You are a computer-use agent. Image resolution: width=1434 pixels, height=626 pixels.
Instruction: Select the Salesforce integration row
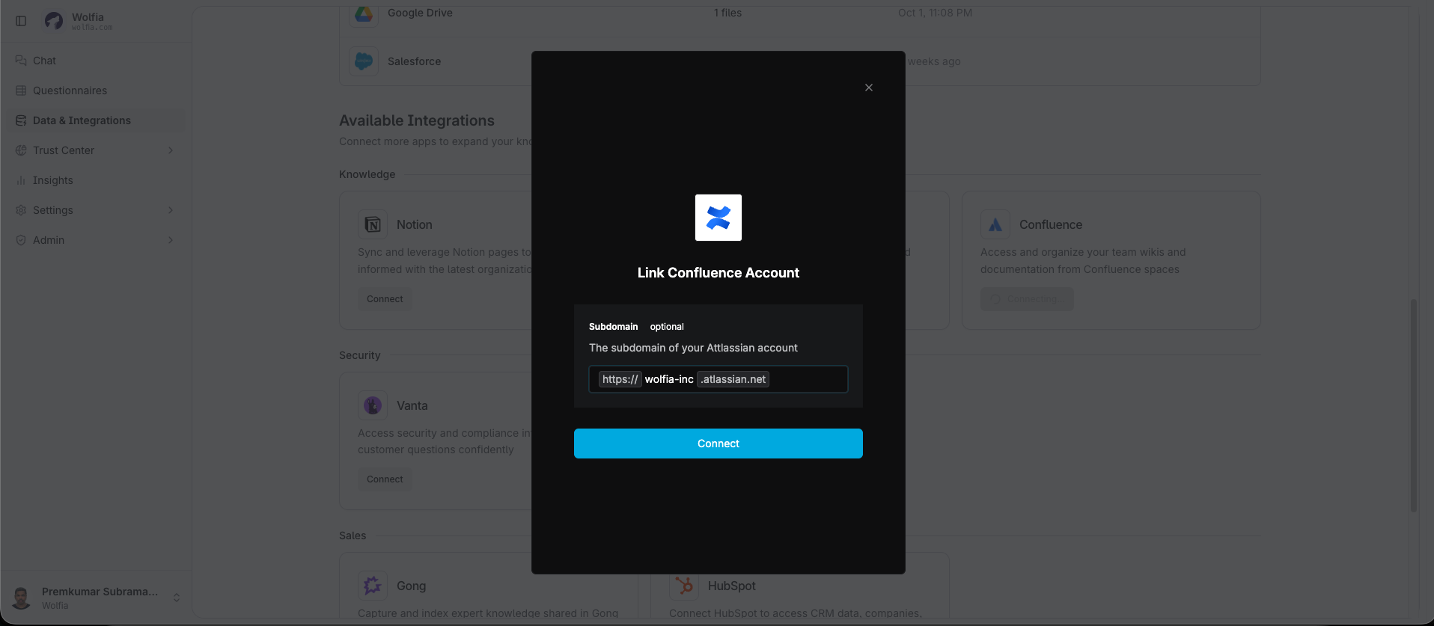[x=800, y=61]
